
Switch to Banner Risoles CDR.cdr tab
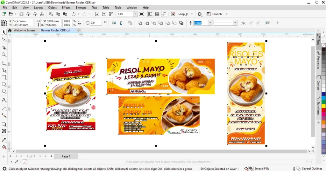56,30
